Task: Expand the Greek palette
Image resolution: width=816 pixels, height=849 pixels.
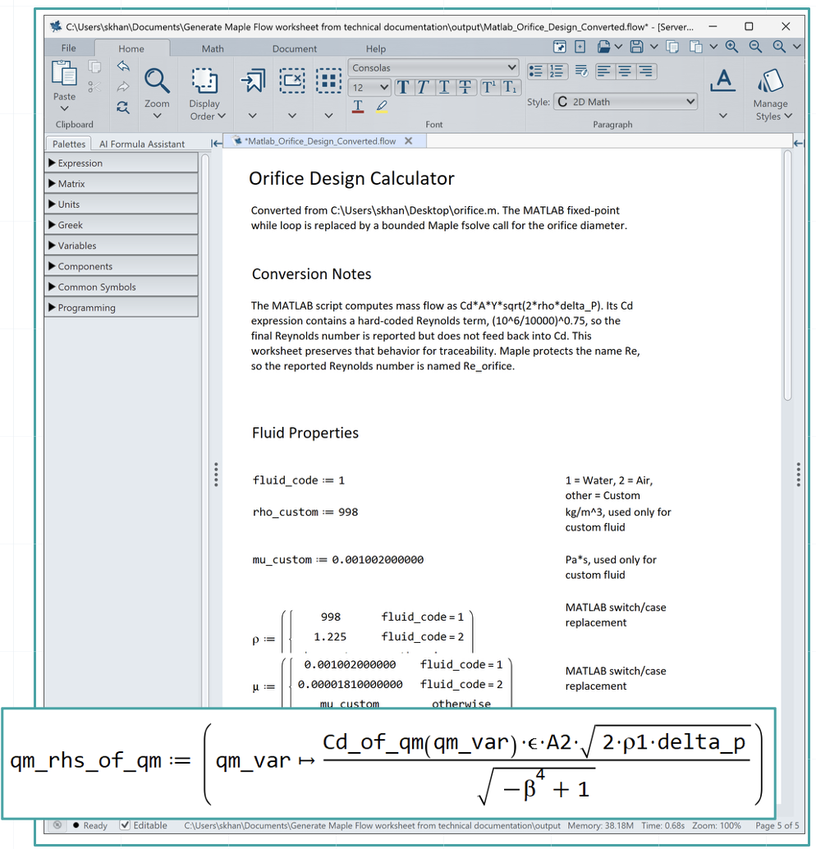Action: point(121,225)
